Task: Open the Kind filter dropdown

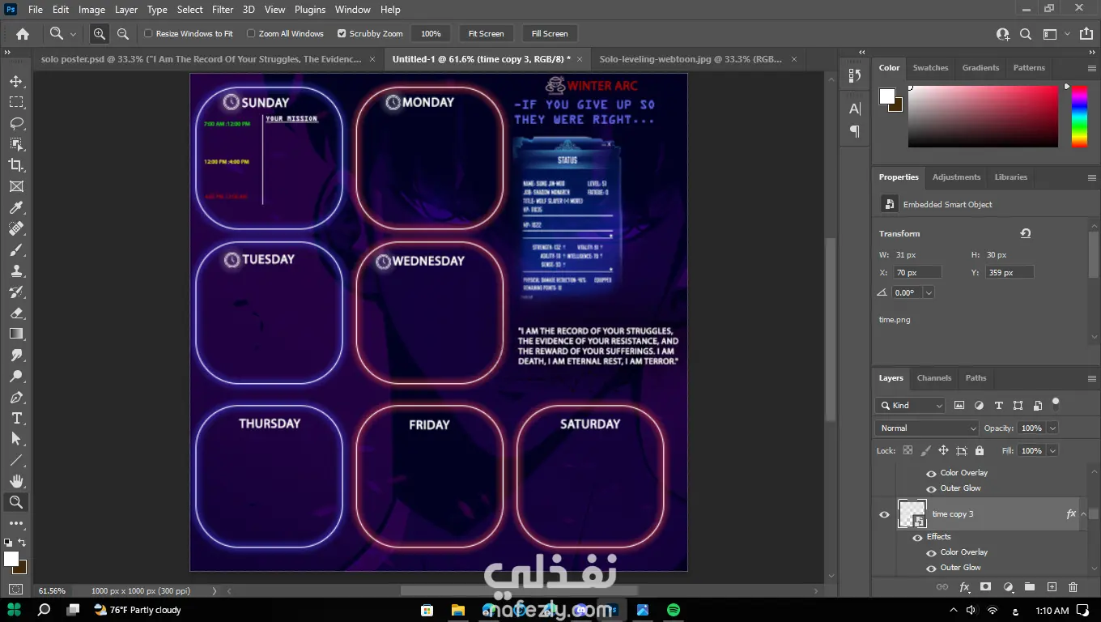Action: [911, 405]
